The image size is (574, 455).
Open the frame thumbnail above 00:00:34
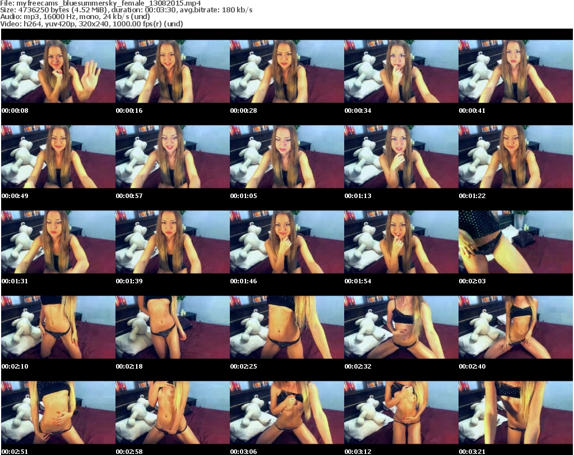click(x=401, y=71)
